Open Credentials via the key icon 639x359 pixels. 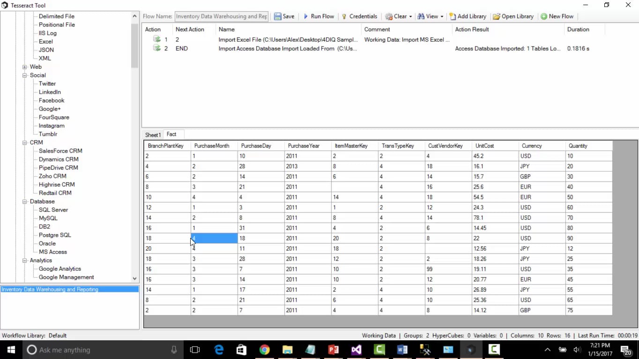(344, 16)
